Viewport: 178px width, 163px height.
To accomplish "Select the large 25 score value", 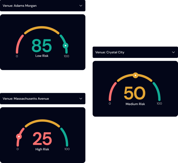I will [42, 139].
